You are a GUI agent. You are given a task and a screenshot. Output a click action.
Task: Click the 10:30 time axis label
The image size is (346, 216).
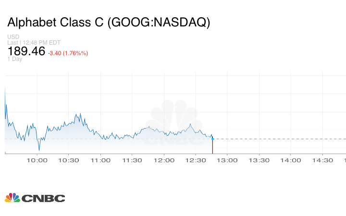click(x=69, y=160)
